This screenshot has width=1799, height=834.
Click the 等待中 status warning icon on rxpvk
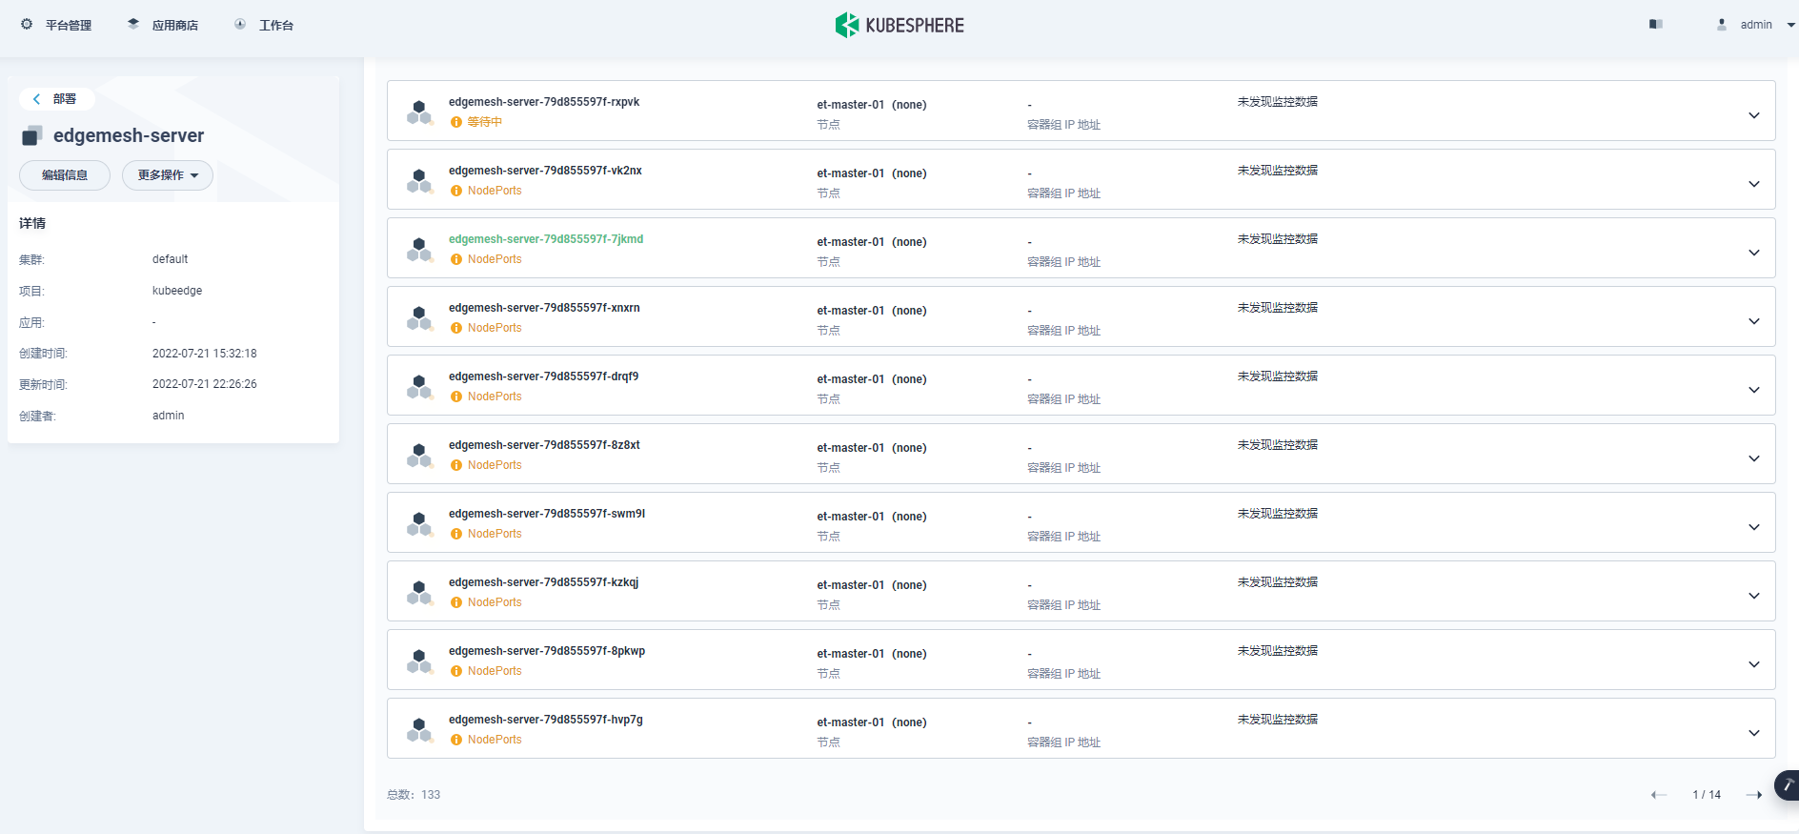point(456,122)
